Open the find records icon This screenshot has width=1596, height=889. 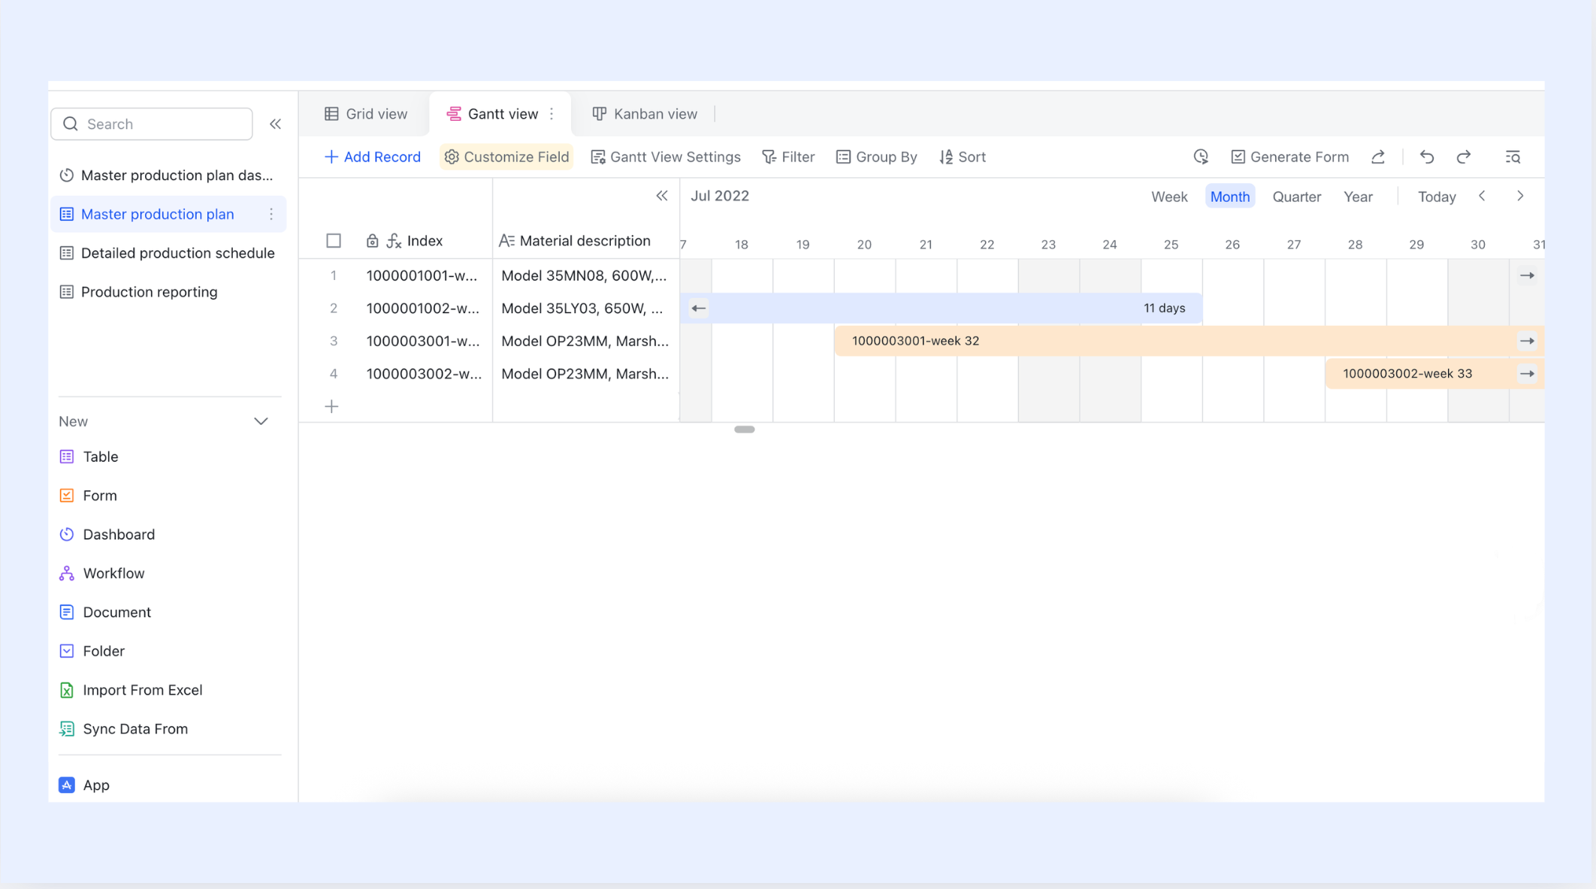(x=1513, y=157)
